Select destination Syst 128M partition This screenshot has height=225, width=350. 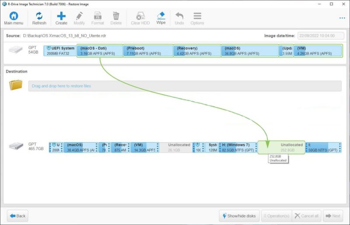click(x=212, y=147)
